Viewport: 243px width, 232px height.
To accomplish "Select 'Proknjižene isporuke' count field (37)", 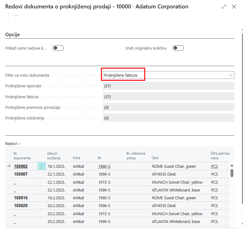I will 168,86.
